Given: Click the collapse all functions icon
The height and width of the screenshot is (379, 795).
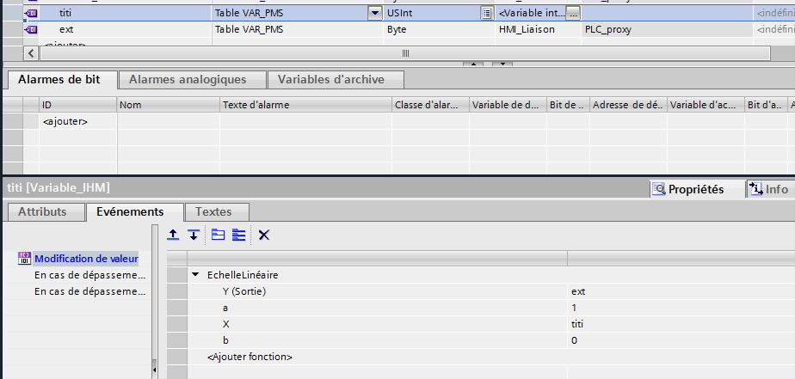Looking at the screenshot, I should tap(219, 235).
